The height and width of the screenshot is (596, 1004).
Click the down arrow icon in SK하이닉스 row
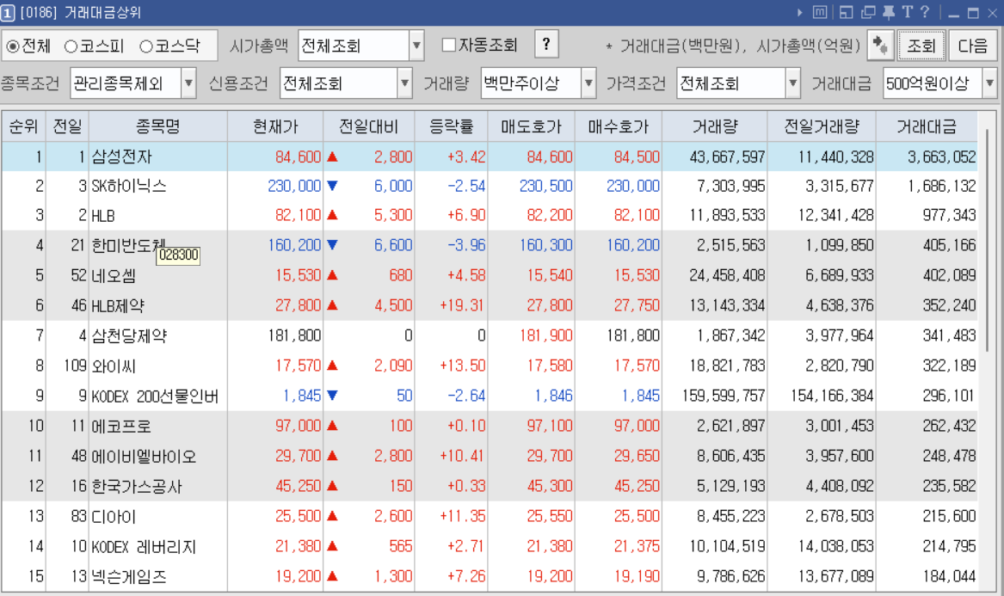click(332, 187)
